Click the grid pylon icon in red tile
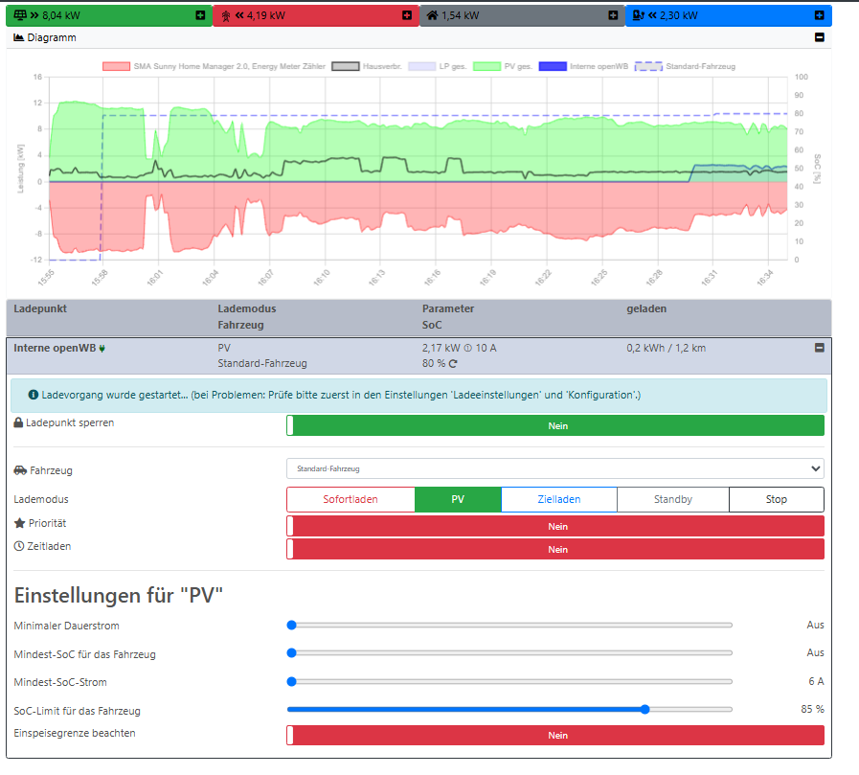The width and height of the screenshot is (859, 775). [226, 16]
